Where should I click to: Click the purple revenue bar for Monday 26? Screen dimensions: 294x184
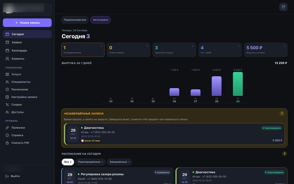click(x=174, y=92)
